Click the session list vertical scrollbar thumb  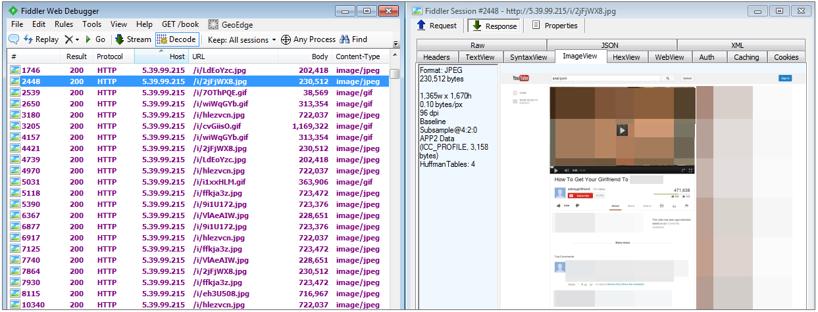click(x=394, y=74)
